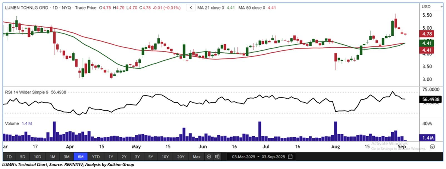Image resolution: width=446 pixels, height=169 pixels.
Task: Click the Aug date axis label
Action: 335,147
